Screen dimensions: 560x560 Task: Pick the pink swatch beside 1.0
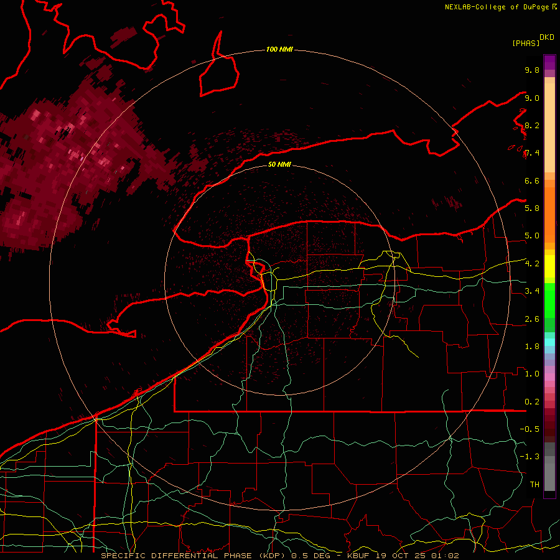pos(549,377)
